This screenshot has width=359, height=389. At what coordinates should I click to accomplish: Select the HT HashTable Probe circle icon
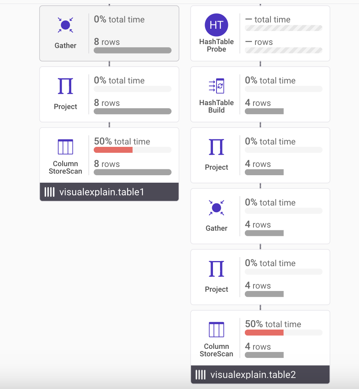(217, 25)
